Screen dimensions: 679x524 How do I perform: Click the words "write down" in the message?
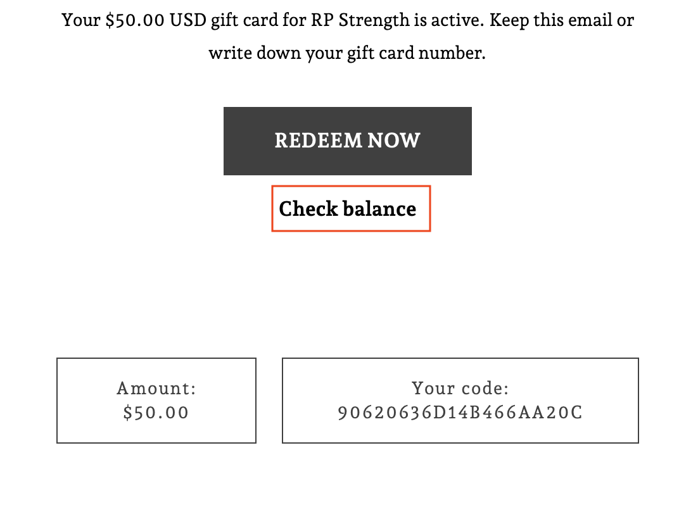(x=255, y=53)
